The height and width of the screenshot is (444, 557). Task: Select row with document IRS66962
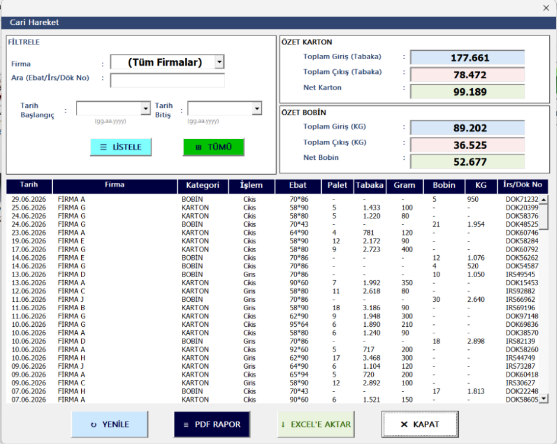273,299
